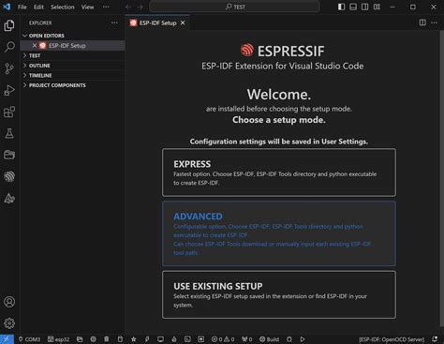The image size is (444, 344).
Task: Toggle primary side bar layout icon
Action: (x=341, y=7)
